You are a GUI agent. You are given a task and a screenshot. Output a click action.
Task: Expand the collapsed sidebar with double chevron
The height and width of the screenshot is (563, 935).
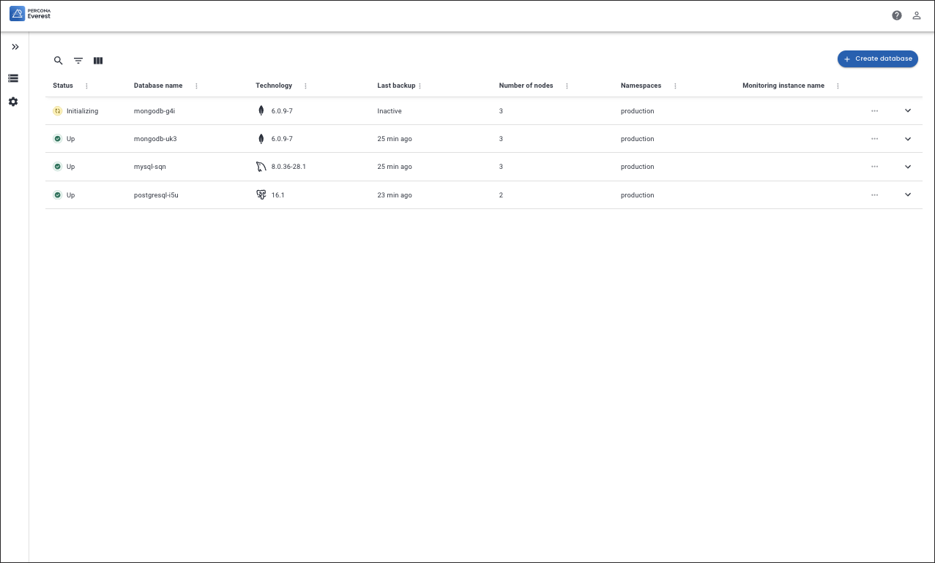coord(15,47)
